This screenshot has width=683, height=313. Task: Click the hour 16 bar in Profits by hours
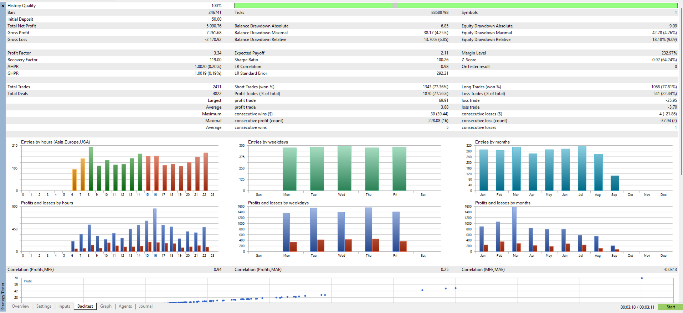pyautogui.click(x=155, y=230)
